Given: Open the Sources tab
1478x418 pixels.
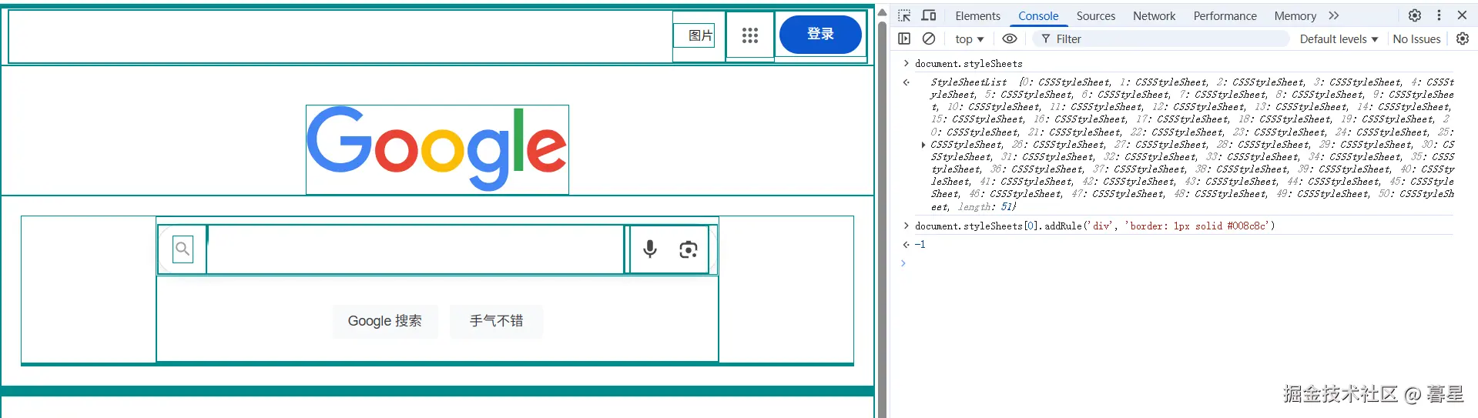Looking at the screenshot, I should point(1096,16).
